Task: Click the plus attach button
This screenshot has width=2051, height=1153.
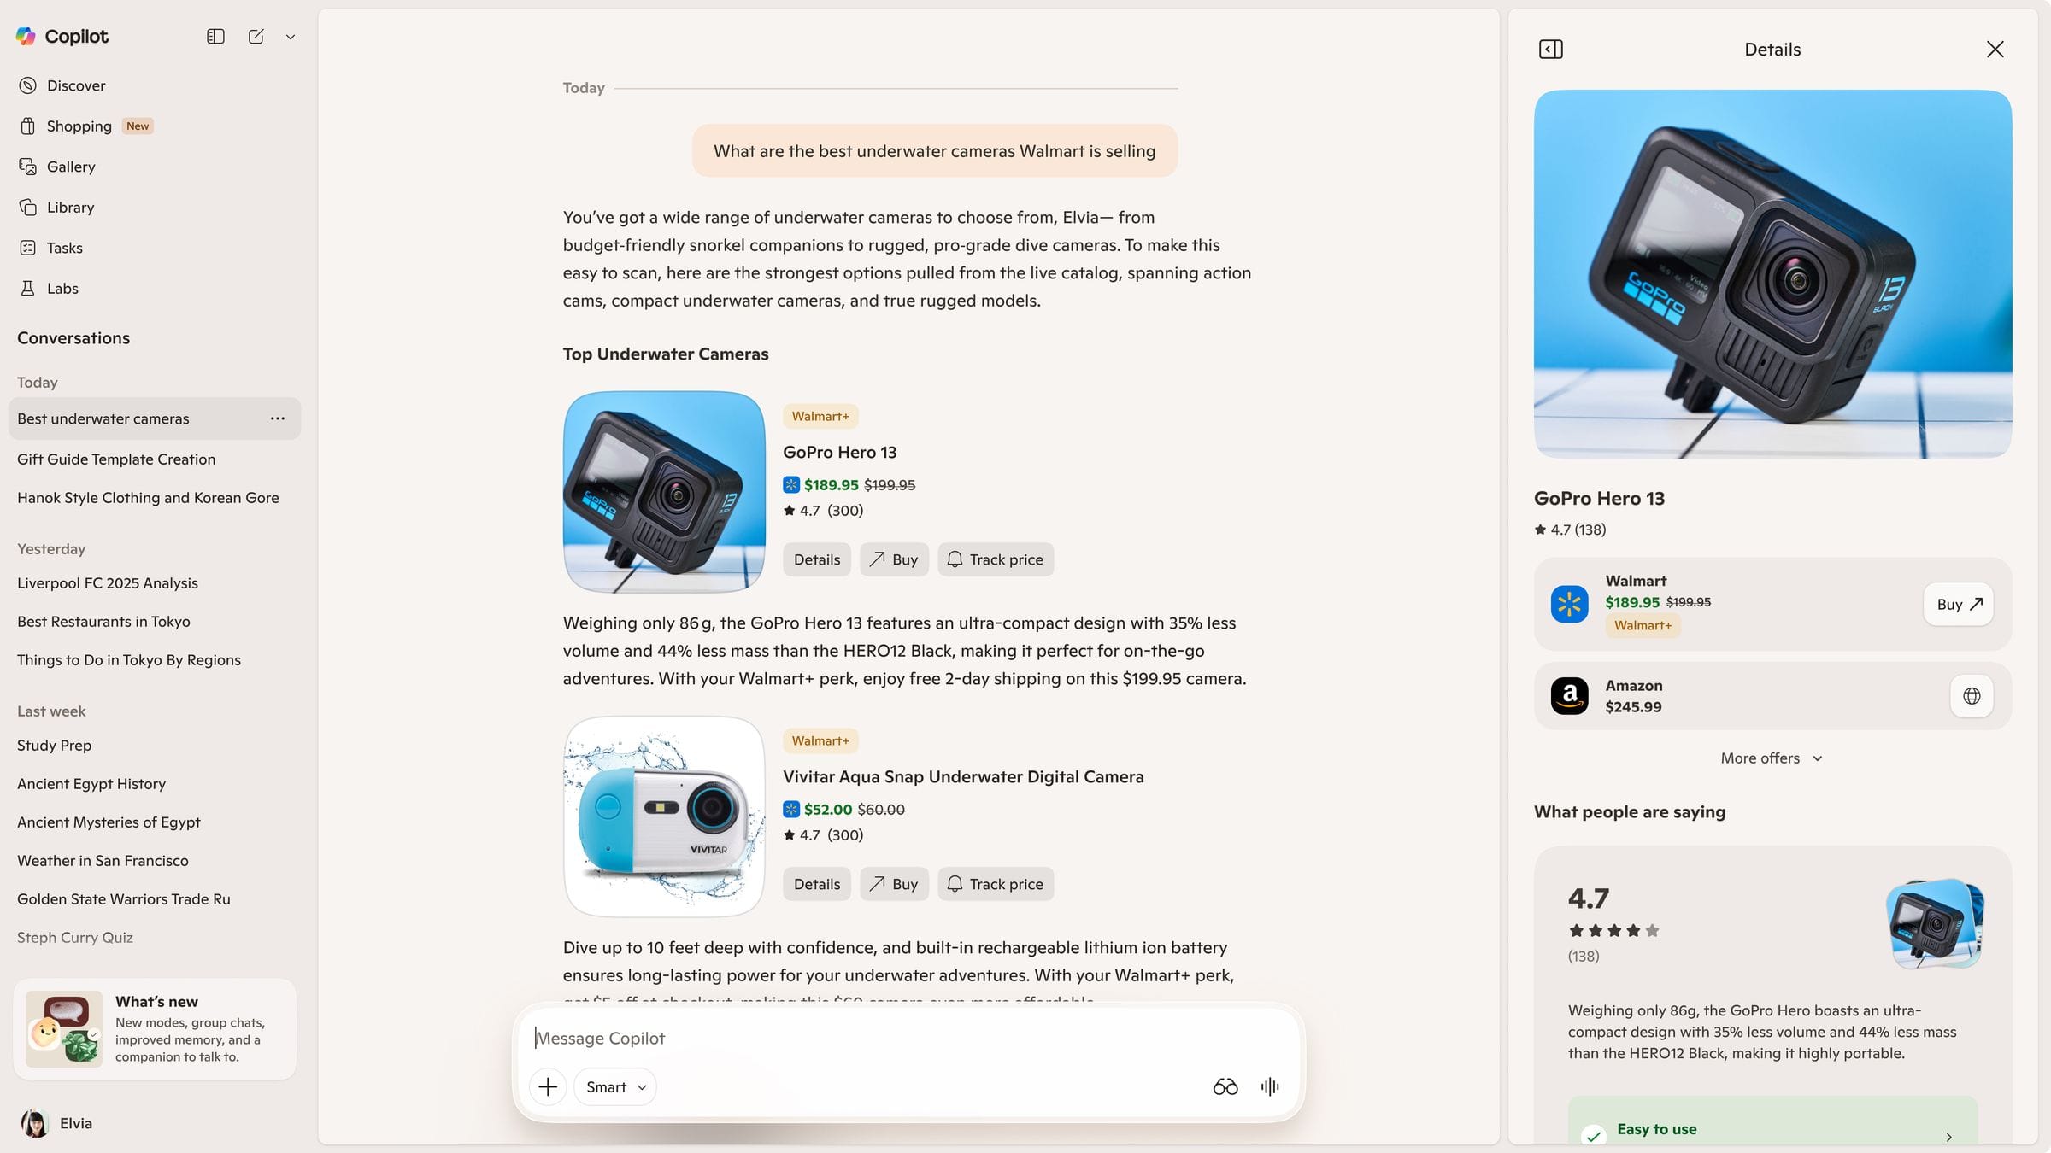Action: (548, 1086)
